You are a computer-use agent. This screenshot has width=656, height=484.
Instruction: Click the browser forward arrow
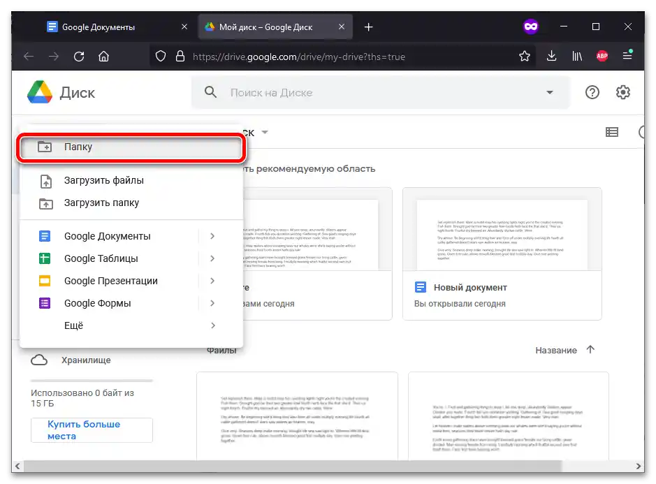pyautogui.click(x=54, y=56)
